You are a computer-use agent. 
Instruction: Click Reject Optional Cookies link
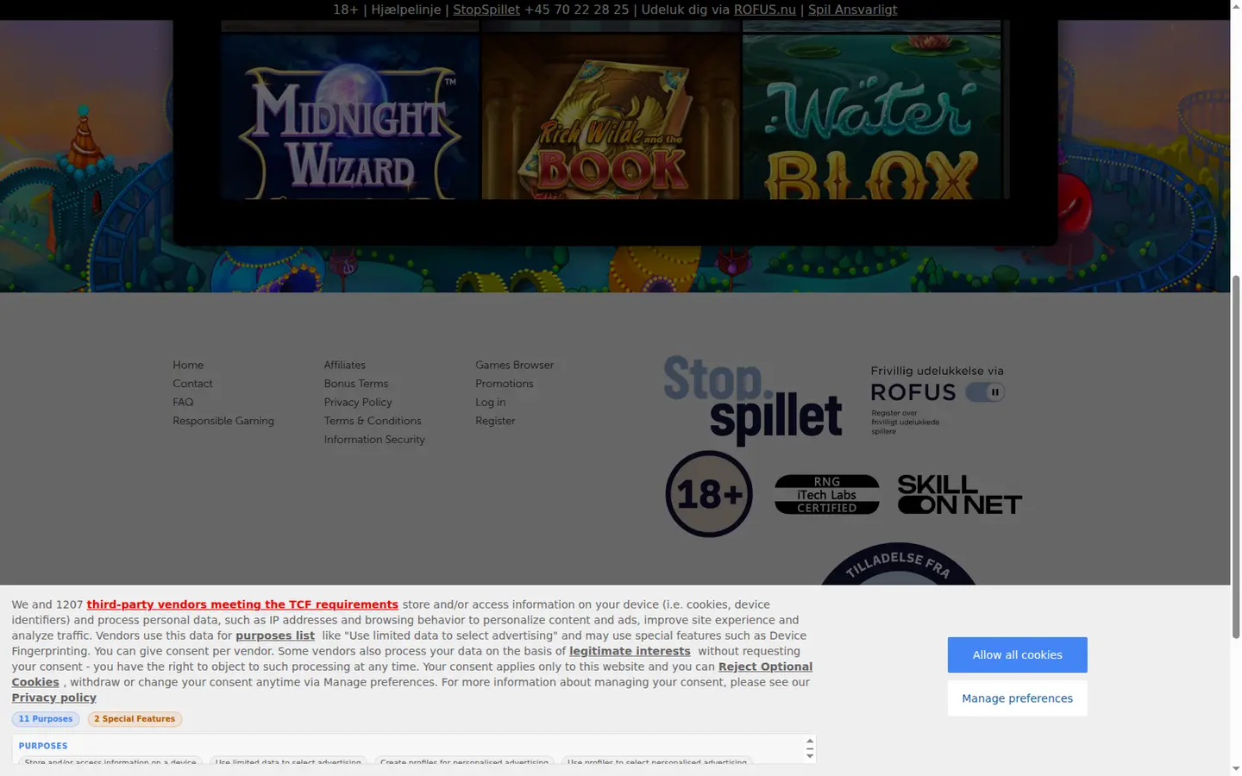pyautogui.click(x=412, y=674)
